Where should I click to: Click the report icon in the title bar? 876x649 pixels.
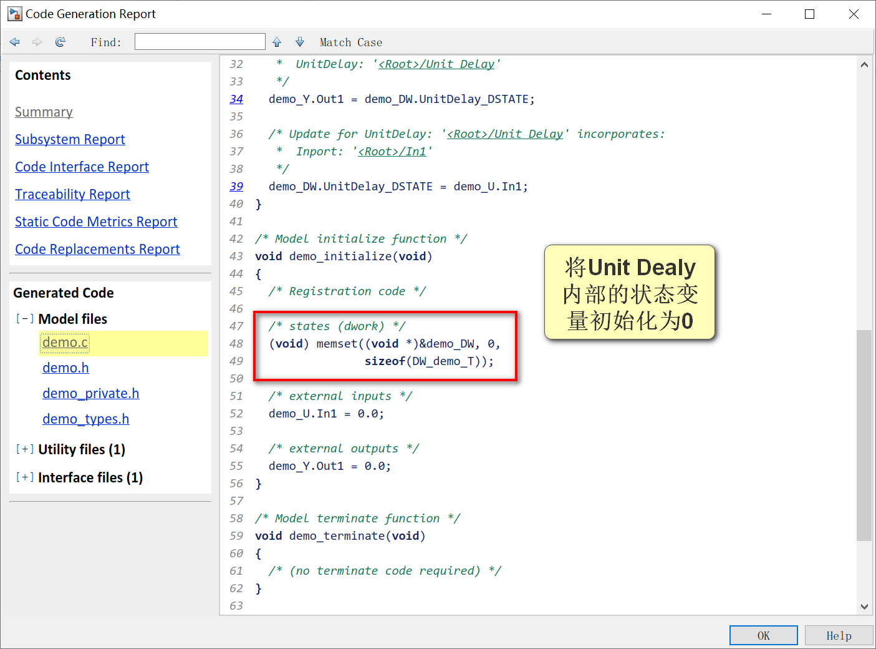click(x=14, y=13)
